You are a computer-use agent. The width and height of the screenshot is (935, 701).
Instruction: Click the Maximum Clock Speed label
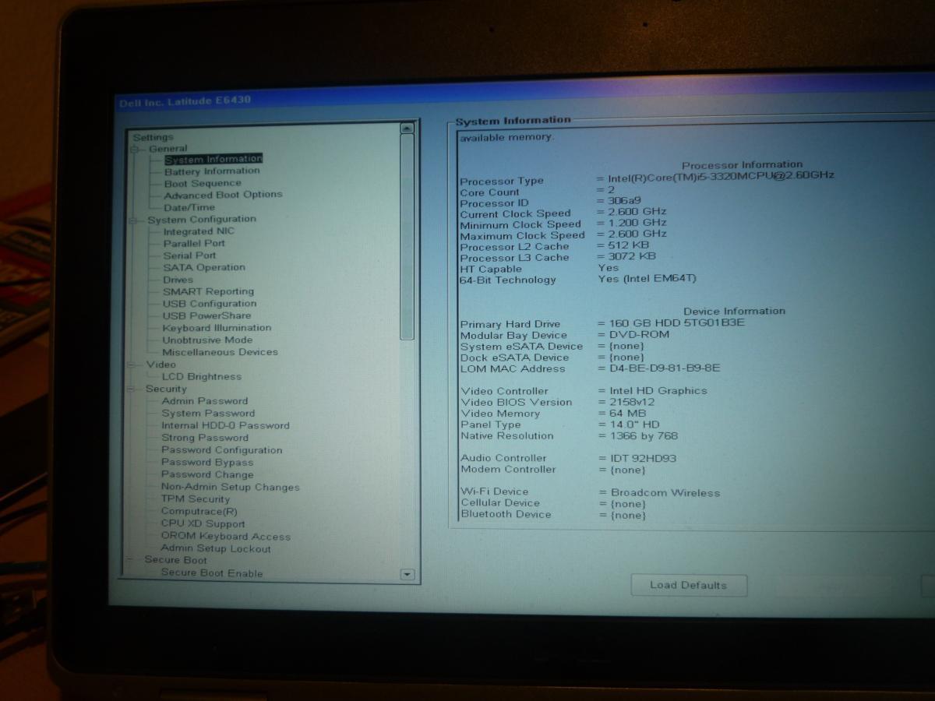(522, 235)
